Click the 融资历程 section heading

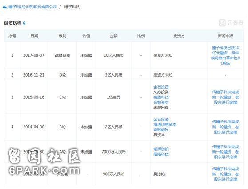[12, 23]
